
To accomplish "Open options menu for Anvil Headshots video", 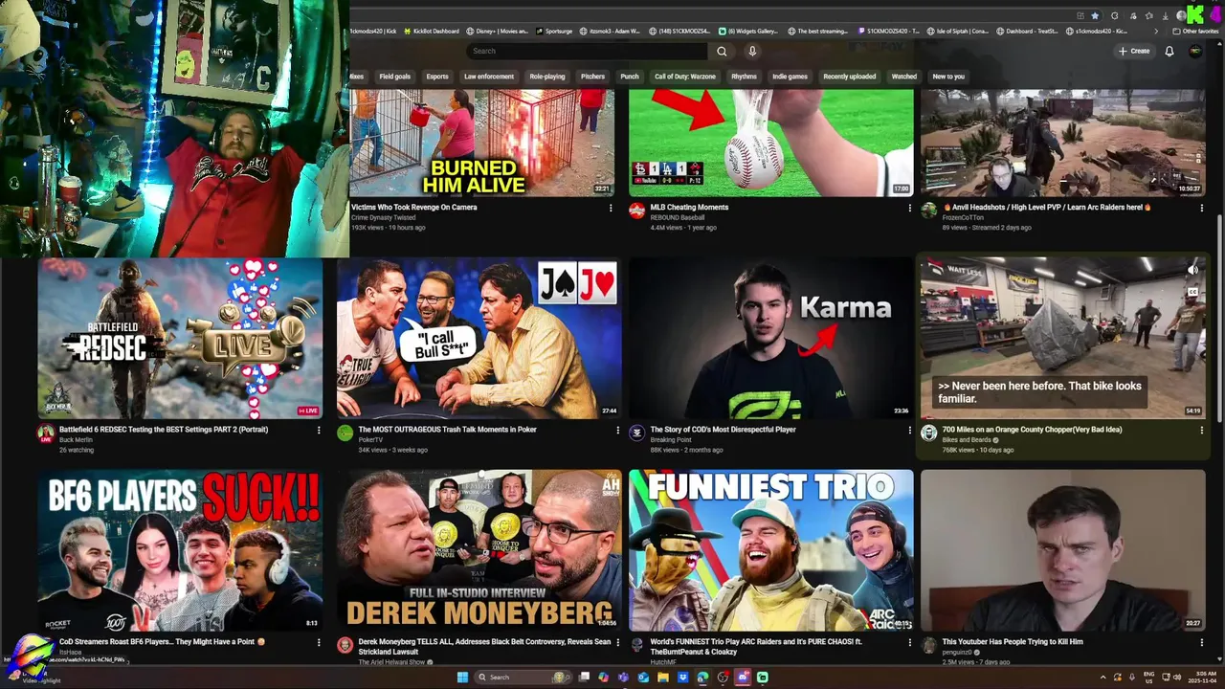I will tap(1201, 208).
